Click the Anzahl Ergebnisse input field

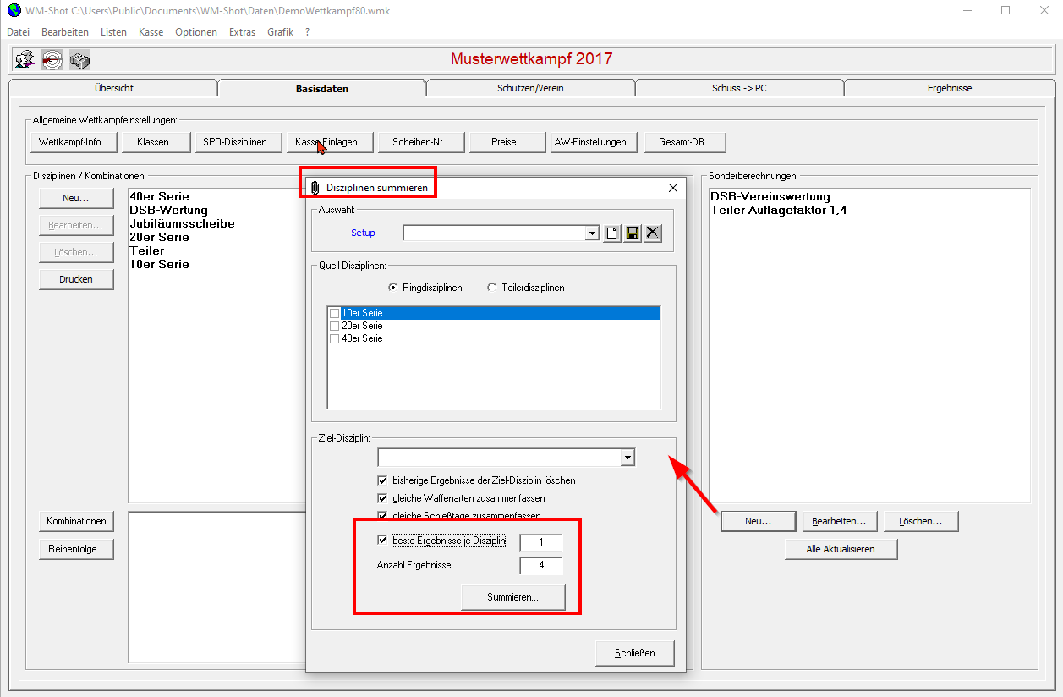coord(540,566)
